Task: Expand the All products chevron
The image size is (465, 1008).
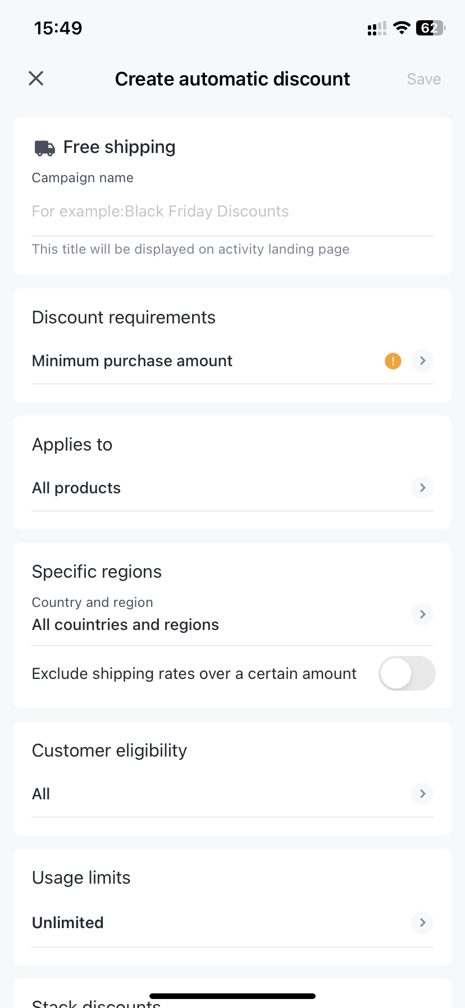Action: [x=422, y=488]
